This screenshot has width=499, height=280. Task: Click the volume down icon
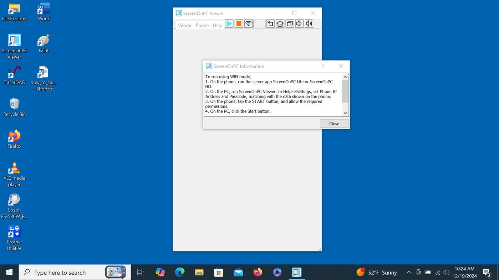pyautogui.click(x=299, y=23)
